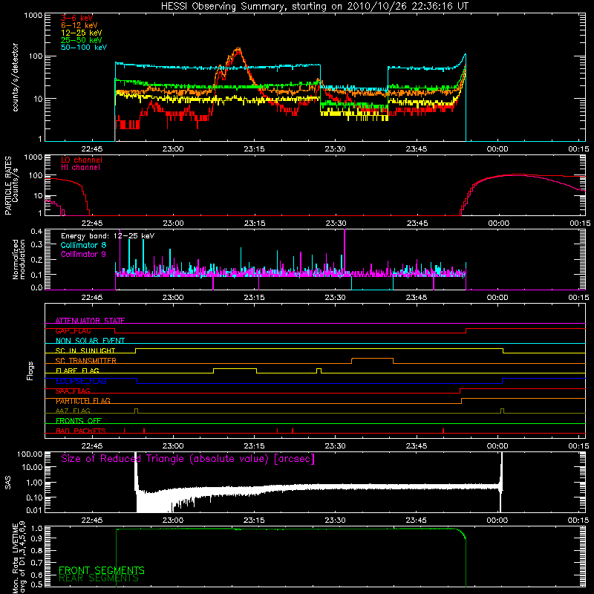Click the 22:45 label under the counts plot
The width and height of the screenshot is (594, 594).
click(x=92, y=149)
